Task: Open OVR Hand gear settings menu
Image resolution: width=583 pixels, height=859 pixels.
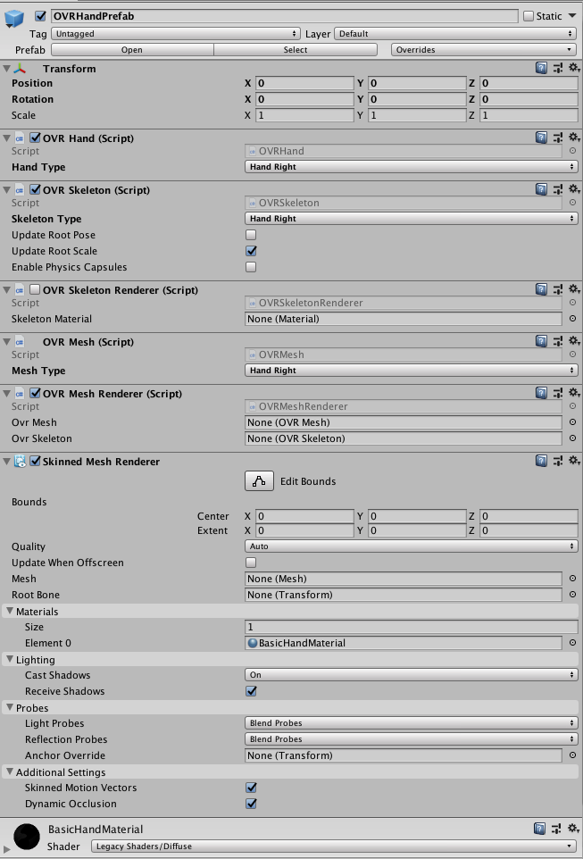Action: click(x=574, y=138)
